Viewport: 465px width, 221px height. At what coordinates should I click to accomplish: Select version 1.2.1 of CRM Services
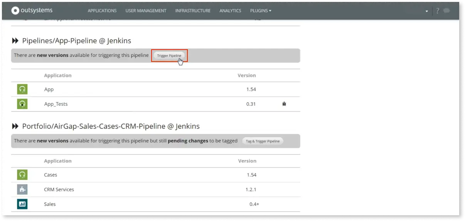pos(251,189)
